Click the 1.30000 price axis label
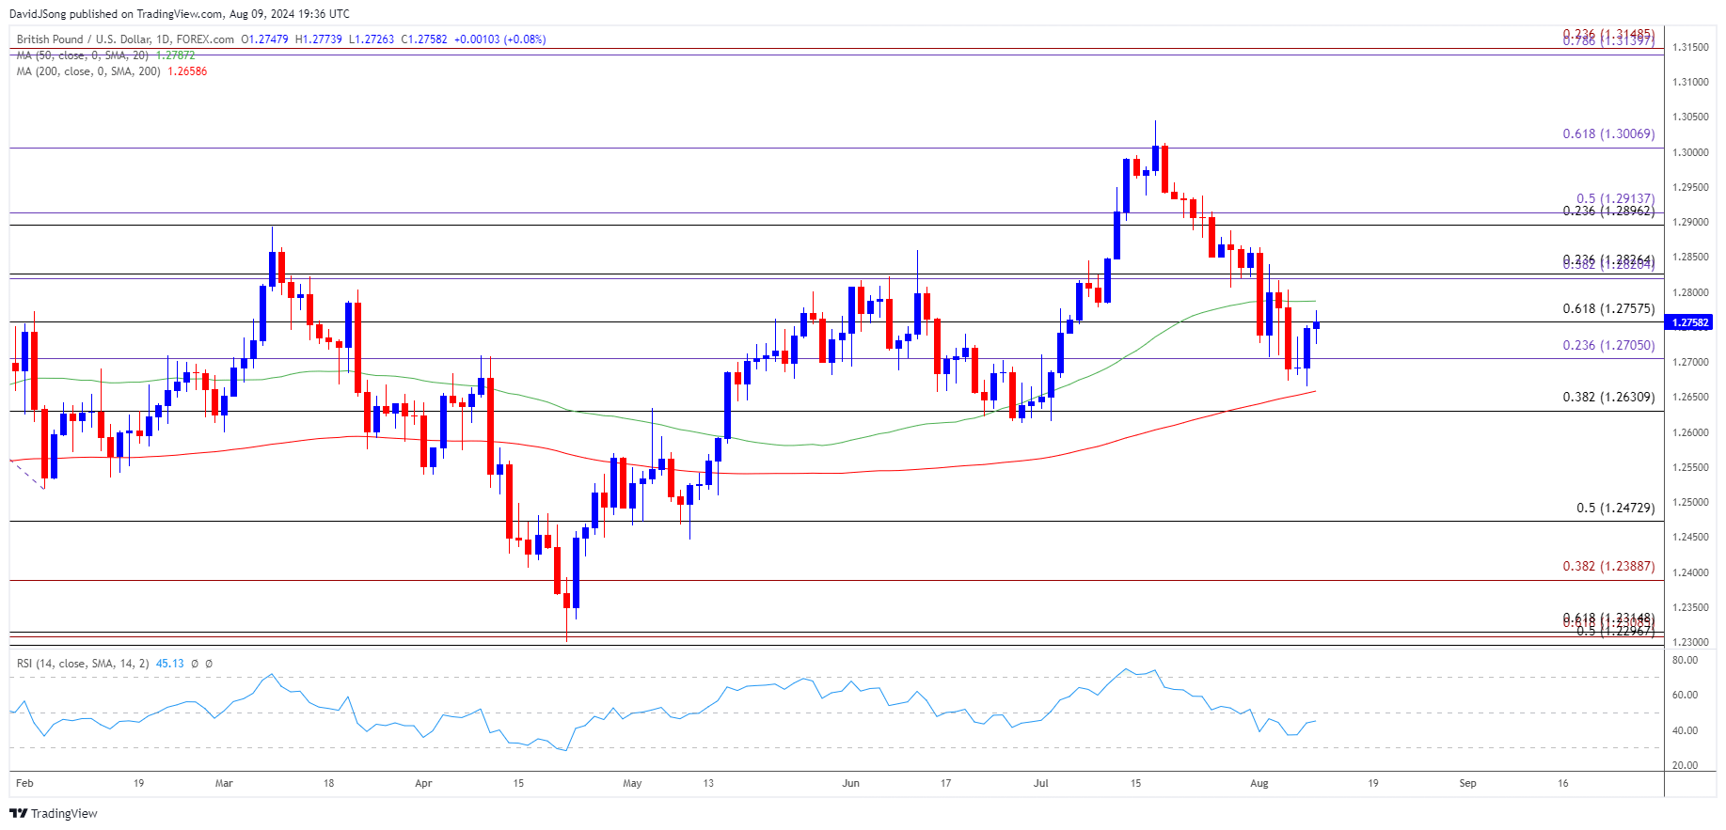 (1690, 152)
